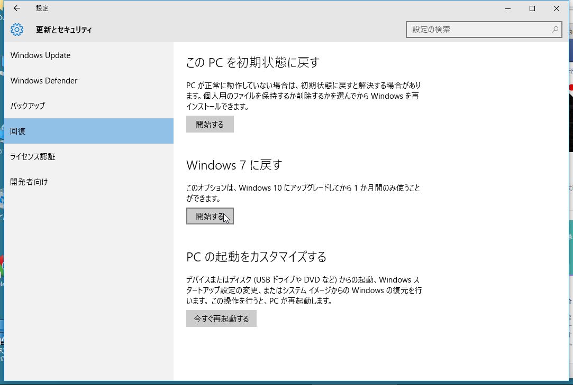Open Windows Update section
Image resolution: width=573 pixels, height=385 pixels.
[x=89, y=55]
